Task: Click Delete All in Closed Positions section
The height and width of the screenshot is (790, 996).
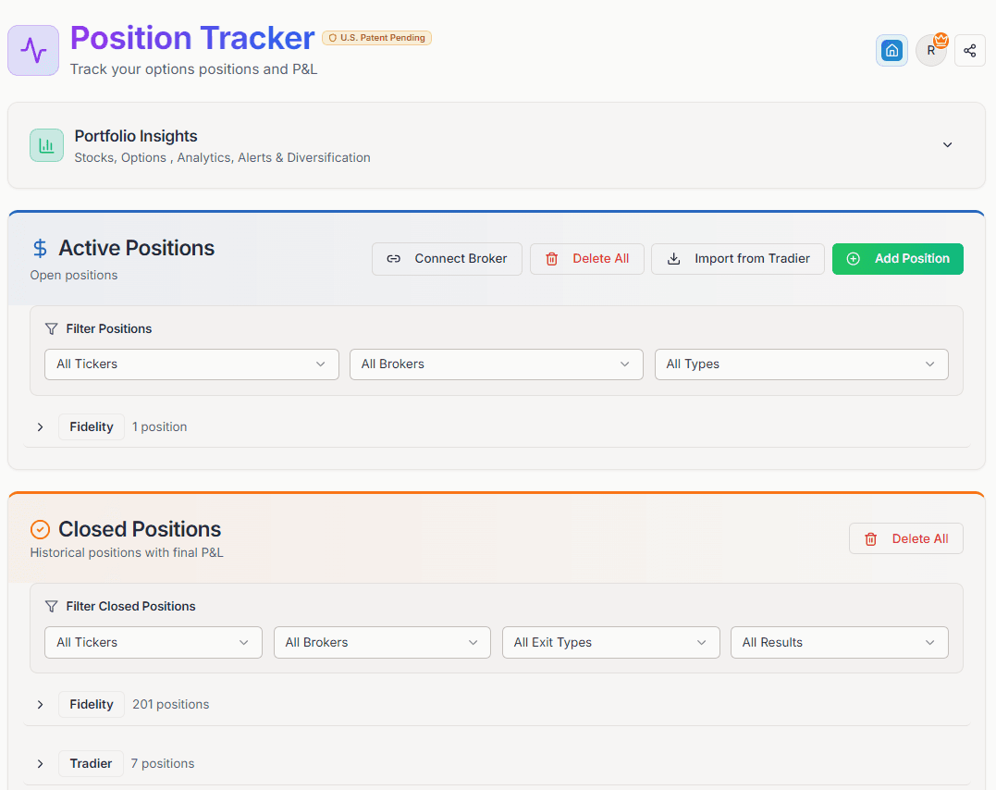Action: pos(905,538)
